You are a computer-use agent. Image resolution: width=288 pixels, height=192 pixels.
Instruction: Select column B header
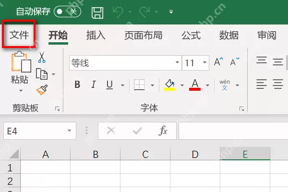(96, 154)
